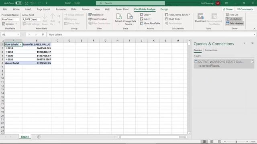Click the Active Field input box
257x144 pixels.
pyautogui.click(x=31, y=20)
